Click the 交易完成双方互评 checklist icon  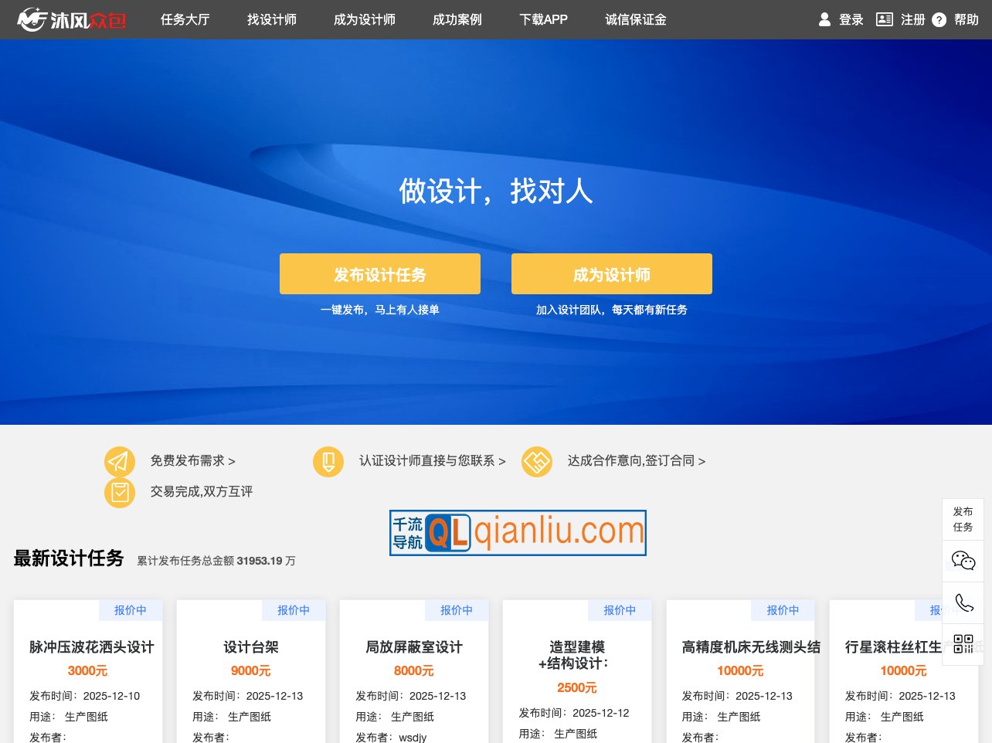(120, 491)
